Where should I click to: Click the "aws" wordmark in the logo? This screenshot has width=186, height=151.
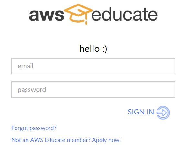coord(47,16)
